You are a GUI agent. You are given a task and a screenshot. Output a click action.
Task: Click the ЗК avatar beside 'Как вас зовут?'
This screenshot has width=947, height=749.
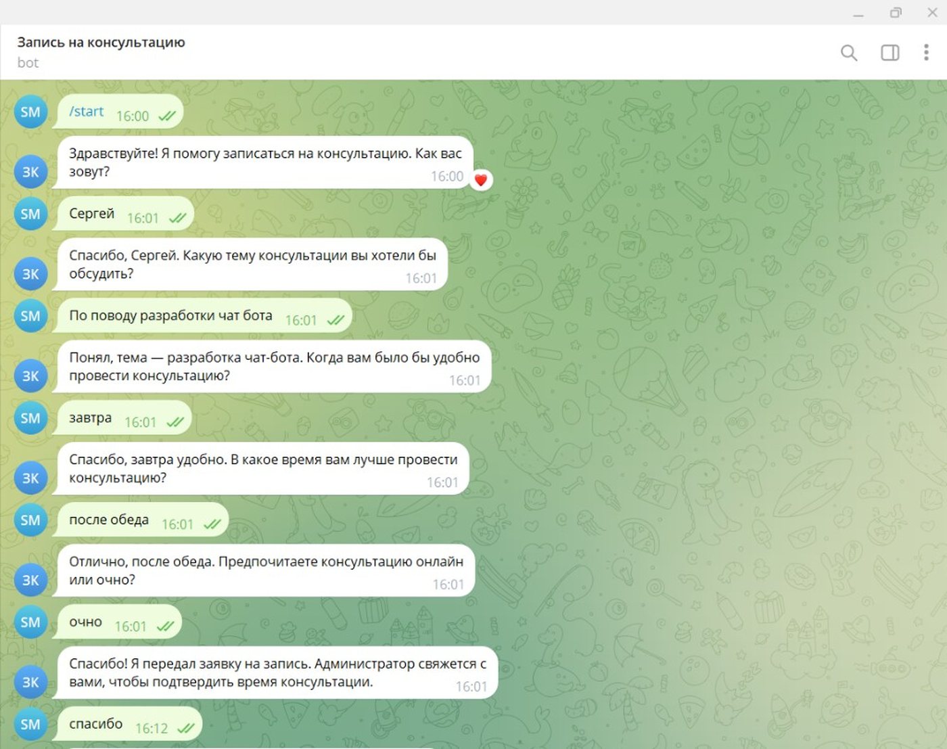pos(30,172)
